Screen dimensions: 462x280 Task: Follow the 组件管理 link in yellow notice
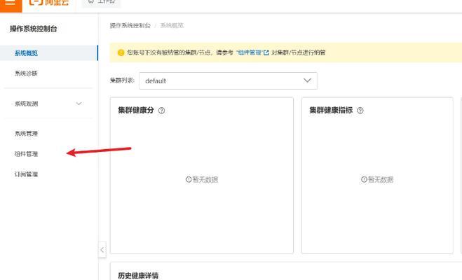[250, 52]
